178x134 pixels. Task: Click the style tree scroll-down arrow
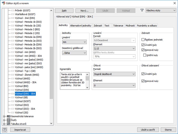tap(51, 123)
